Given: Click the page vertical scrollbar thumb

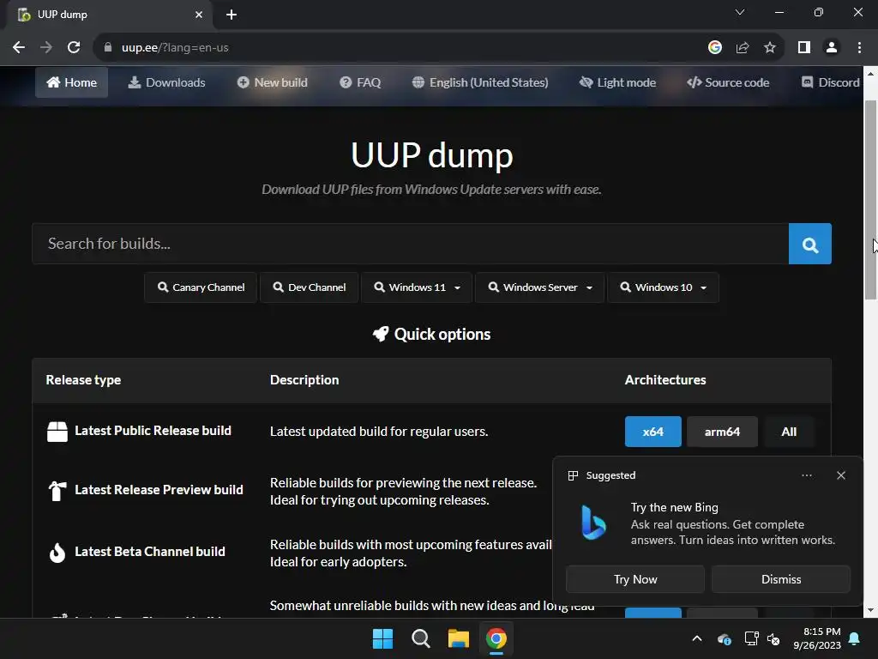Looking at the screenshot, I should point(870,200).
